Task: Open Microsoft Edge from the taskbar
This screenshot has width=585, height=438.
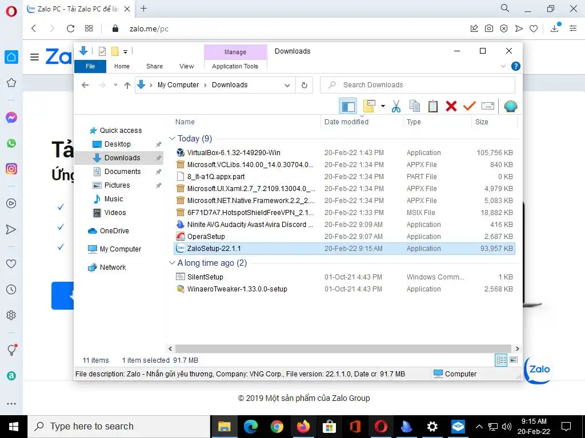Action: (x=251, y=427)
